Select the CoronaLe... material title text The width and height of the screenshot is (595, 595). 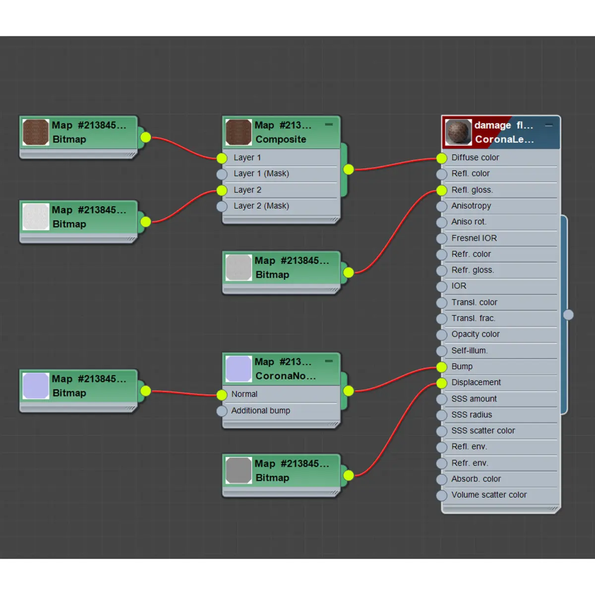point(504,139)
